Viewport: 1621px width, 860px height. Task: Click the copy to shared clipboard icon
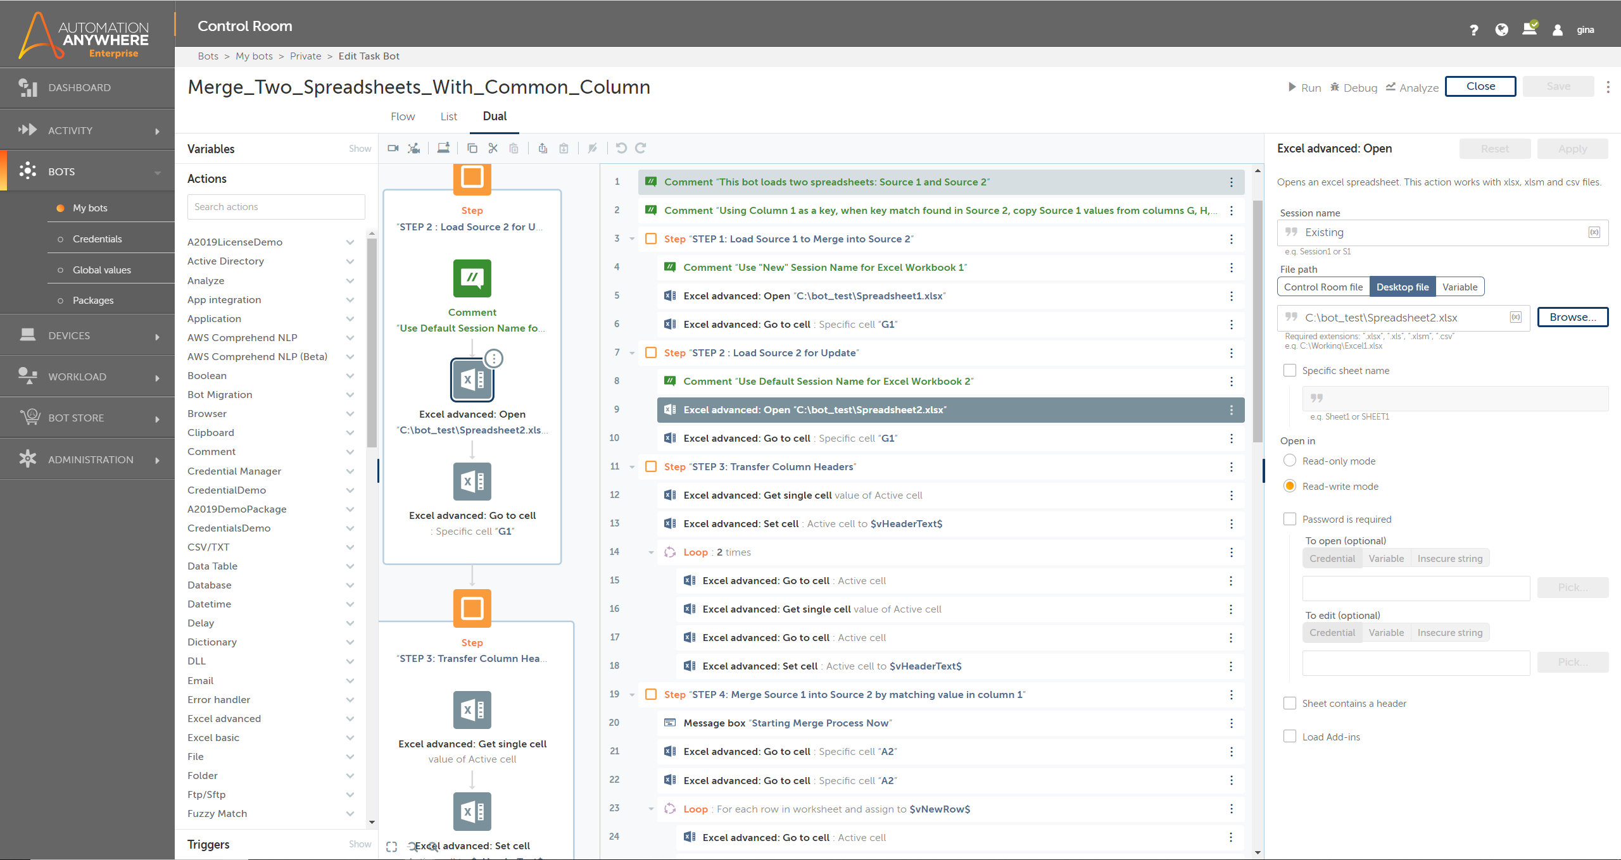543,148
